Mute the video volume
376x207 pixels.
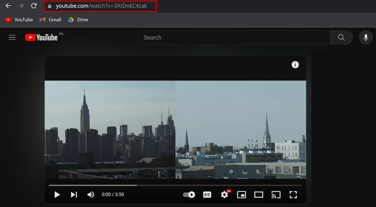point(91,195)
